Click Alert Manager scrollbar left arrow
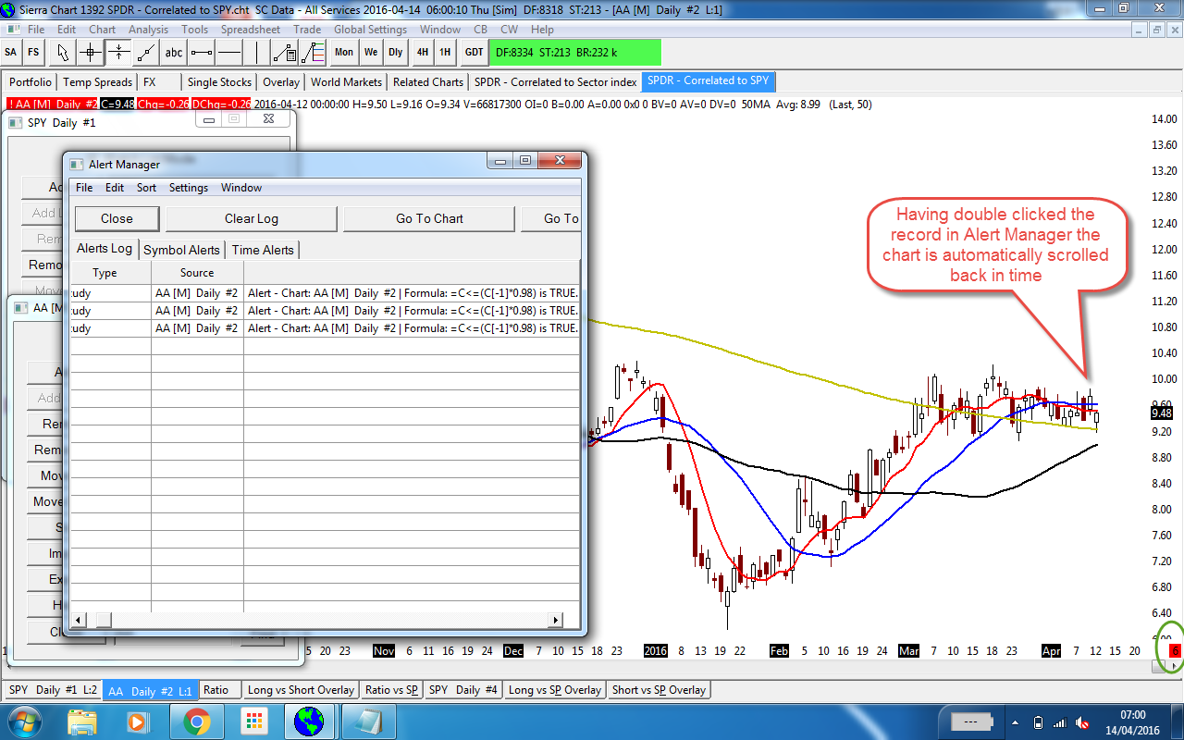The height and width of the screenshot is (740, 1184). point(79,620)
